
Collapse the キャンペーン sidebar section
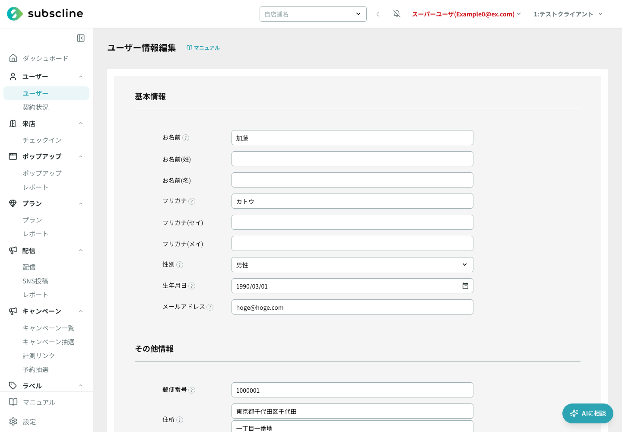[81, 311]
